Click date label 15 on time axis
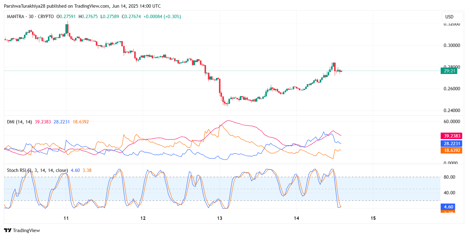 (373, 218)
